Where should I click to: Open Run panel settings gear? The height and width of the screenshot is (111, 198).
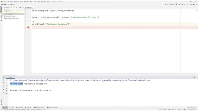[194, 77]
